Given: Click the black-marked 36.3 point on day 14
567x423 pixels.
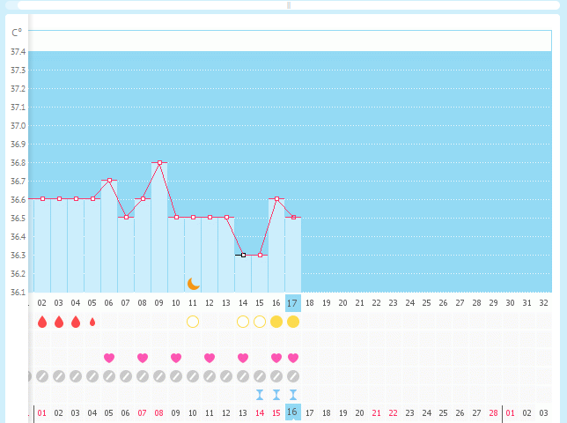Looking at the screenshot, I should pyautogui.click(x=243, y=255).
